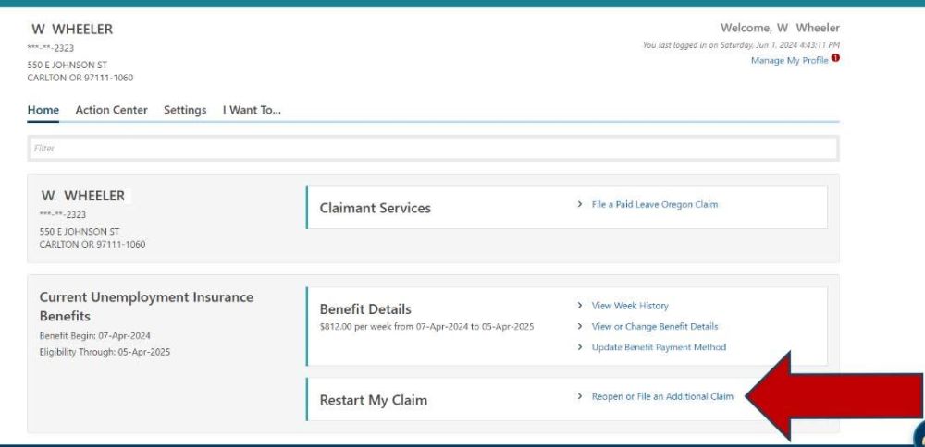Select File a Paid Leave Oregon Claim

click(x=654, y=204)
